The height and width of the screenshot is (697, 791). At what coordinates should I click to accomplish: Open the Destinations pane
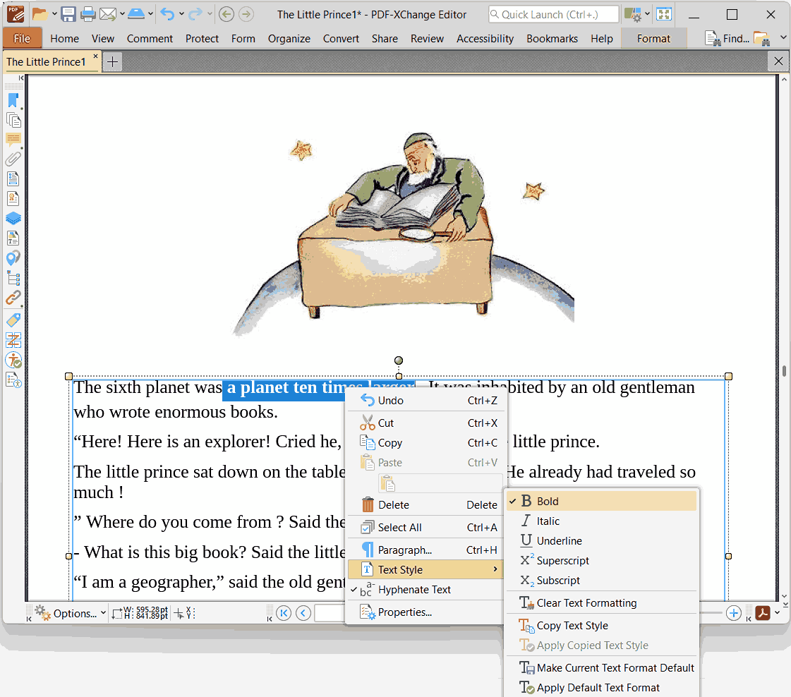[13, 257]
